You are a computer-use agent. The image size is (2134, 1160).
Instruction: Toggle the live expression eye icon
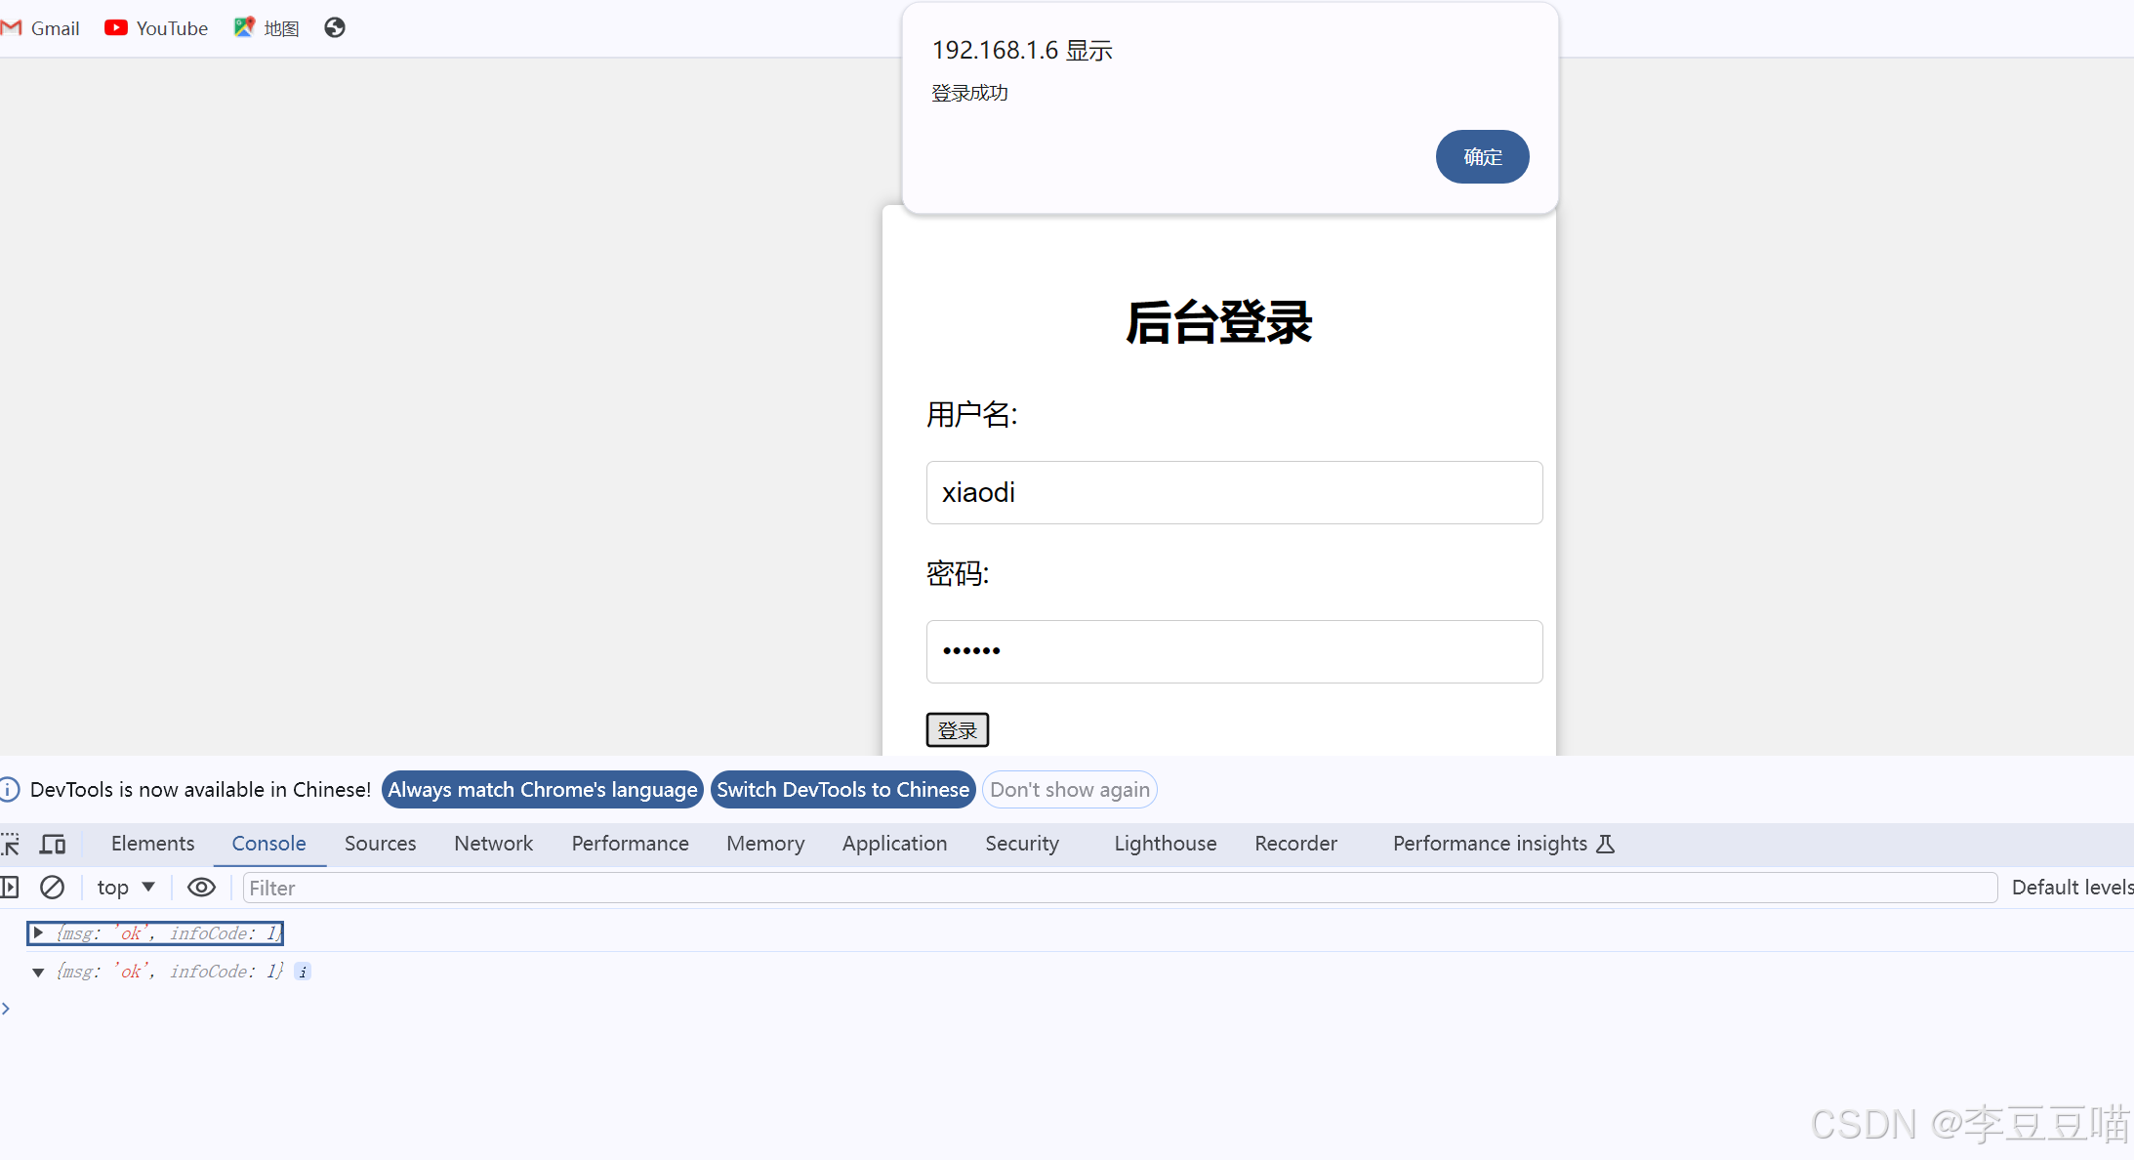pyautogui.click(x=201, y=888)
